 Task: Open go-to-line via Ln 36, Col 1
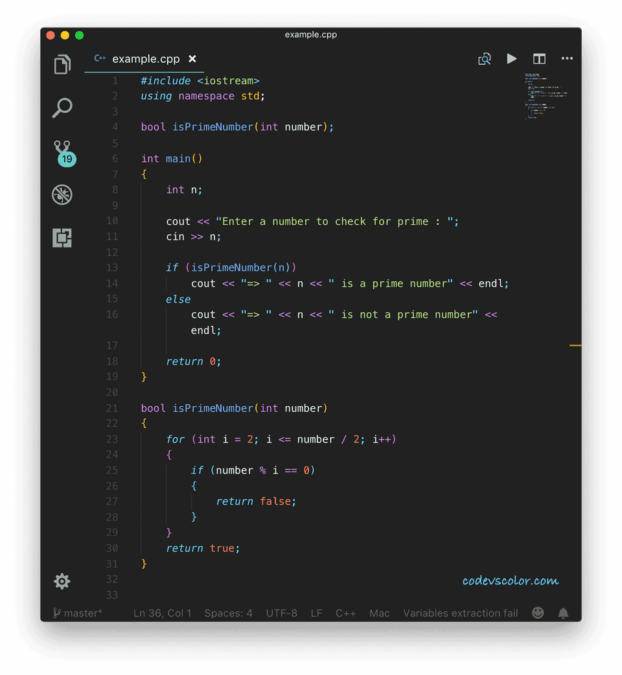(x=162, y=613)
